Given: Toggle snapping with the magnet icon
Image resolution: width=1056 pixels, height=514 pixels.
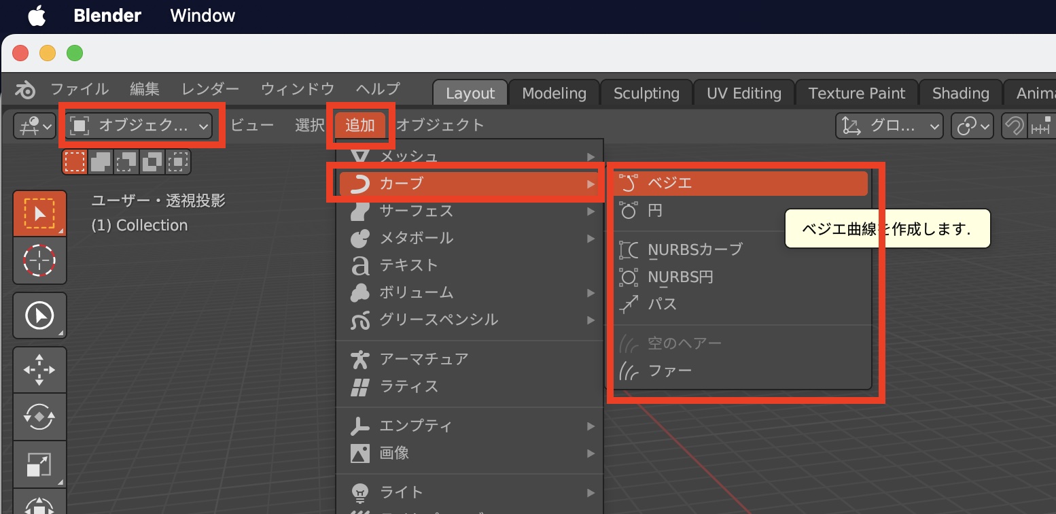Looking at the screenshot, I should coord(1015,126).
